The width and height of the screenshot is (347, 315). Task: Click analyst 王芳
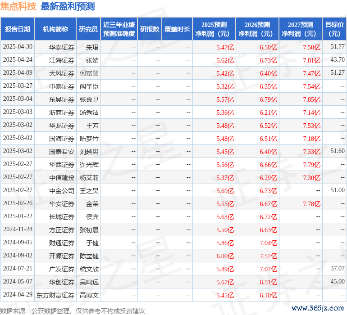pos(92,126)
